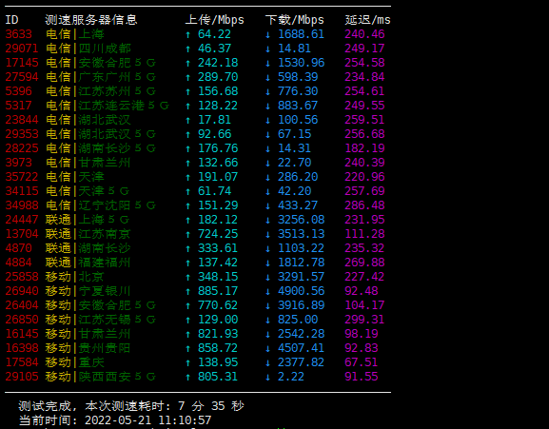Click the 延迟/ms column header
The width and height of the screenshot is (549, 429).
[x=367, y=20]
